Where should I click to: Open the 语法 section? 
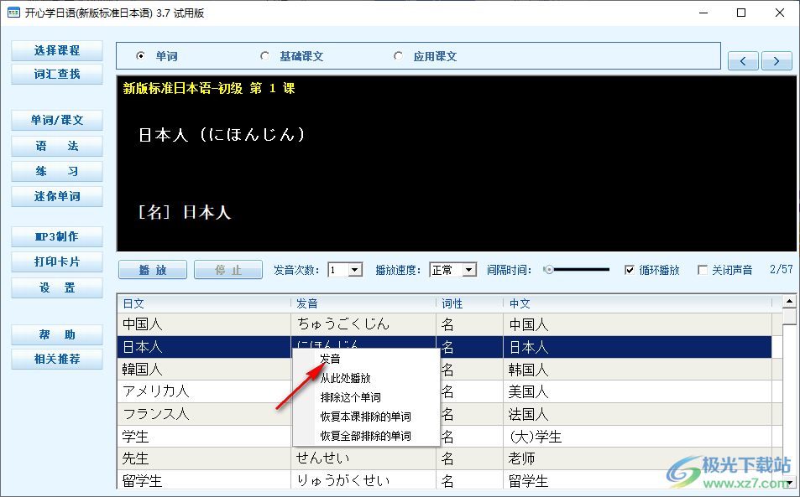point(57,146)
